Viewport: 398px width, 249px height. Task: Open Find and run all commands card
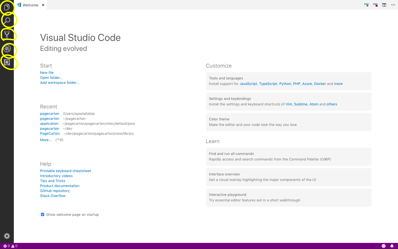(x=289, y=157)
